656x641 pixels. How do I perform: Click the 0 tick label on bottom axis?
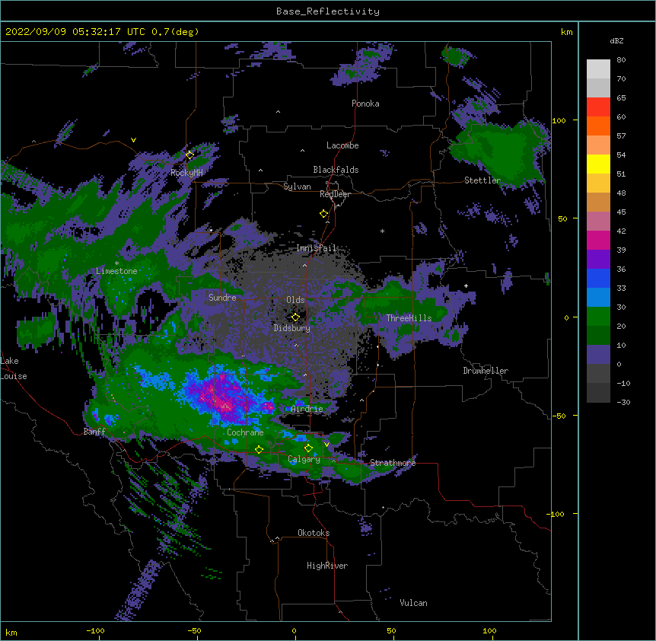(294, 630)
